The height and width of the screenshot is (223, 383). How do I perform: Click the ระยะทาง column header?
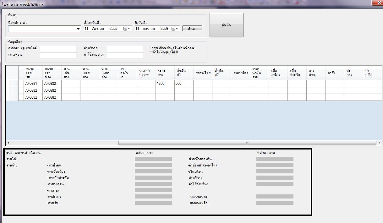(165, 73)
